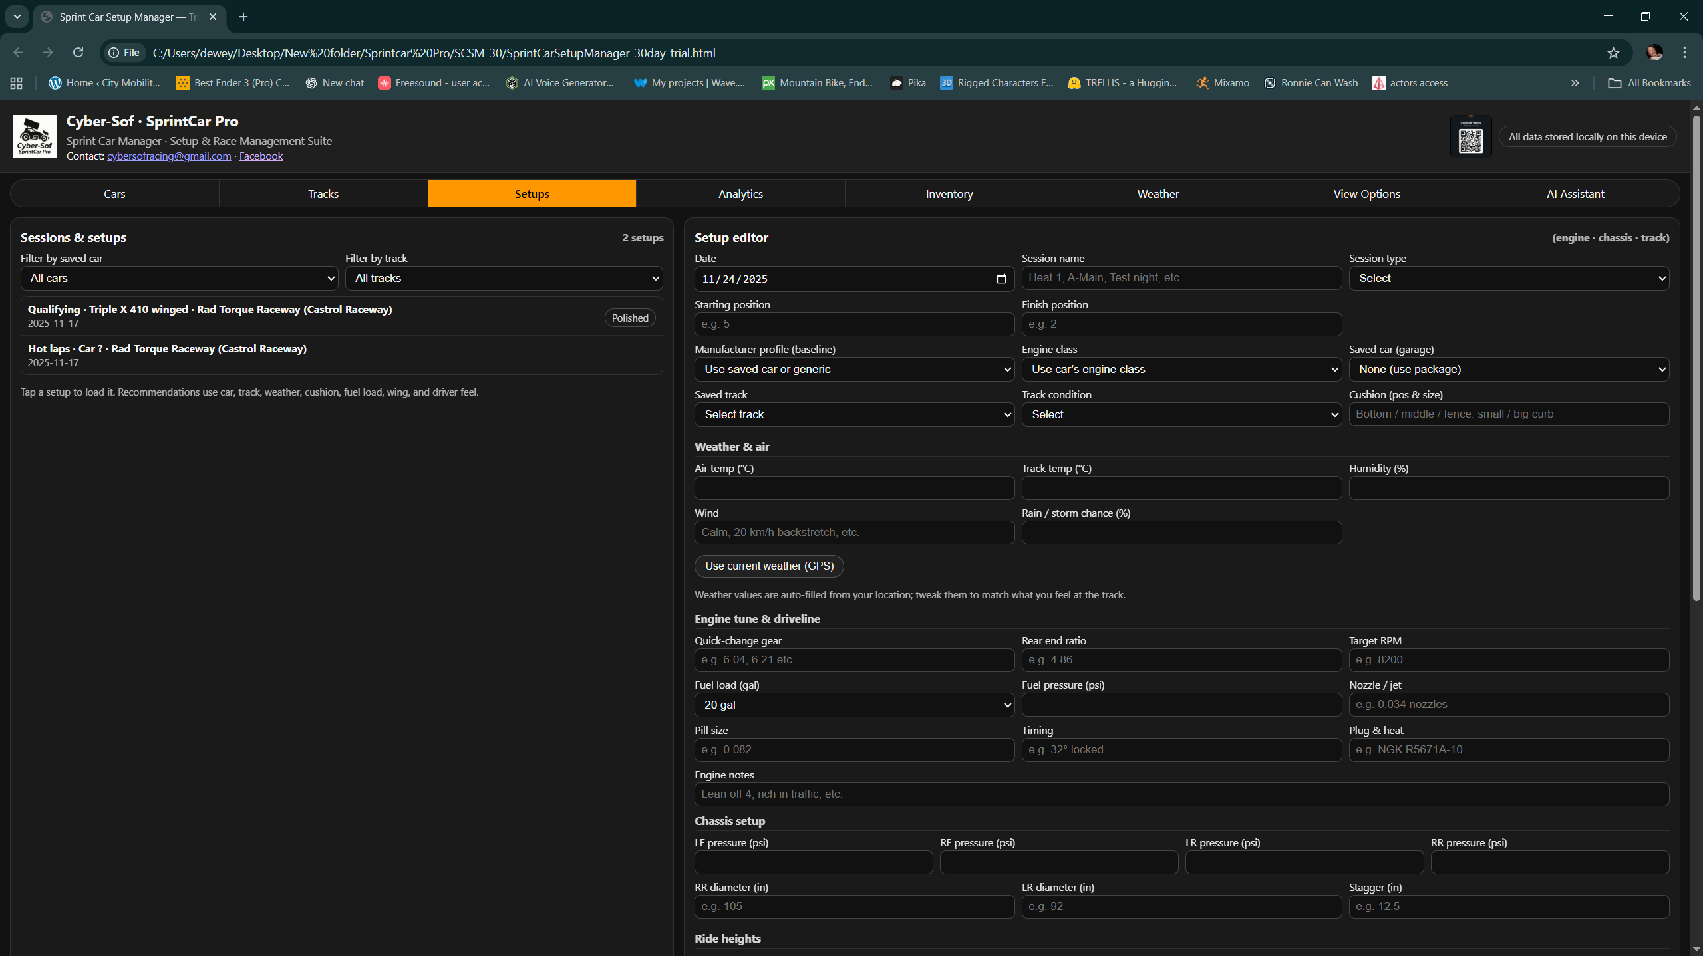Open the Track condition dropdown
Image resolution: width=1703 pixels, height=956 pixels.
pyautogui.click(x=1181, y=414)
